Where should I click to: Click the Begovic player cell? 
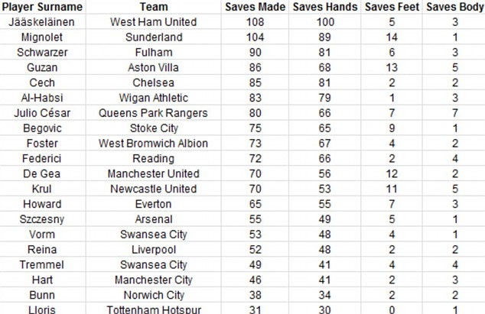(x=42, y=128)
